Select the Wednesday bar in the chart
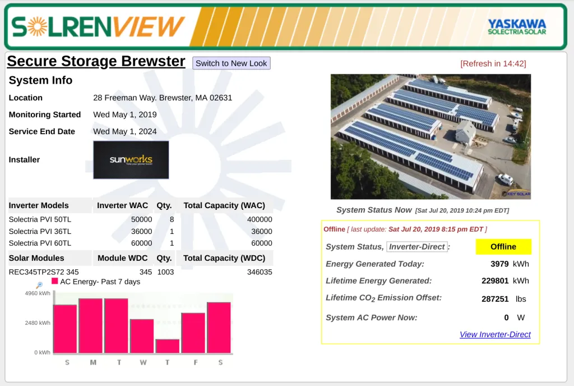This screenshot has height=386, width=574. click(142, 336)
